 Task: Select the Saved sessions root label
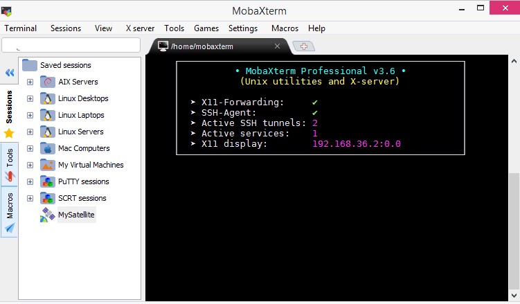[x=66, y=65]
